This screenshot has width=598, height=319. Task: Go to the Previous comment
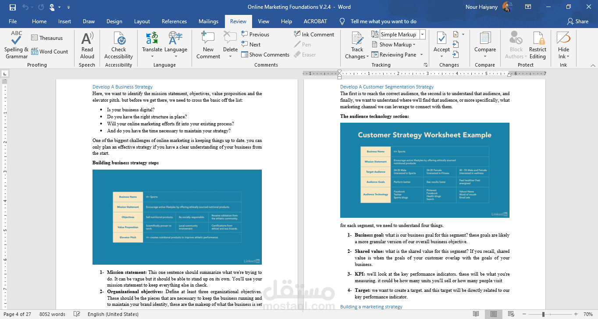[x=255, y=35]
